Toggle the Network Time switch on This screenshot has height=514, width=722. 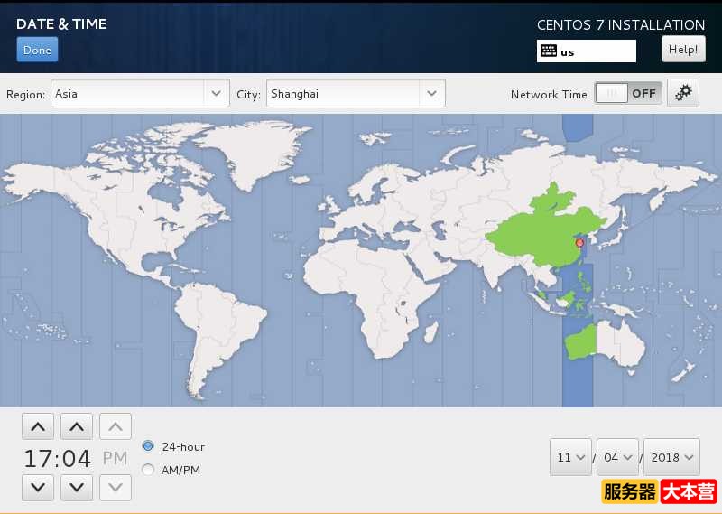[x=627, y=93]
